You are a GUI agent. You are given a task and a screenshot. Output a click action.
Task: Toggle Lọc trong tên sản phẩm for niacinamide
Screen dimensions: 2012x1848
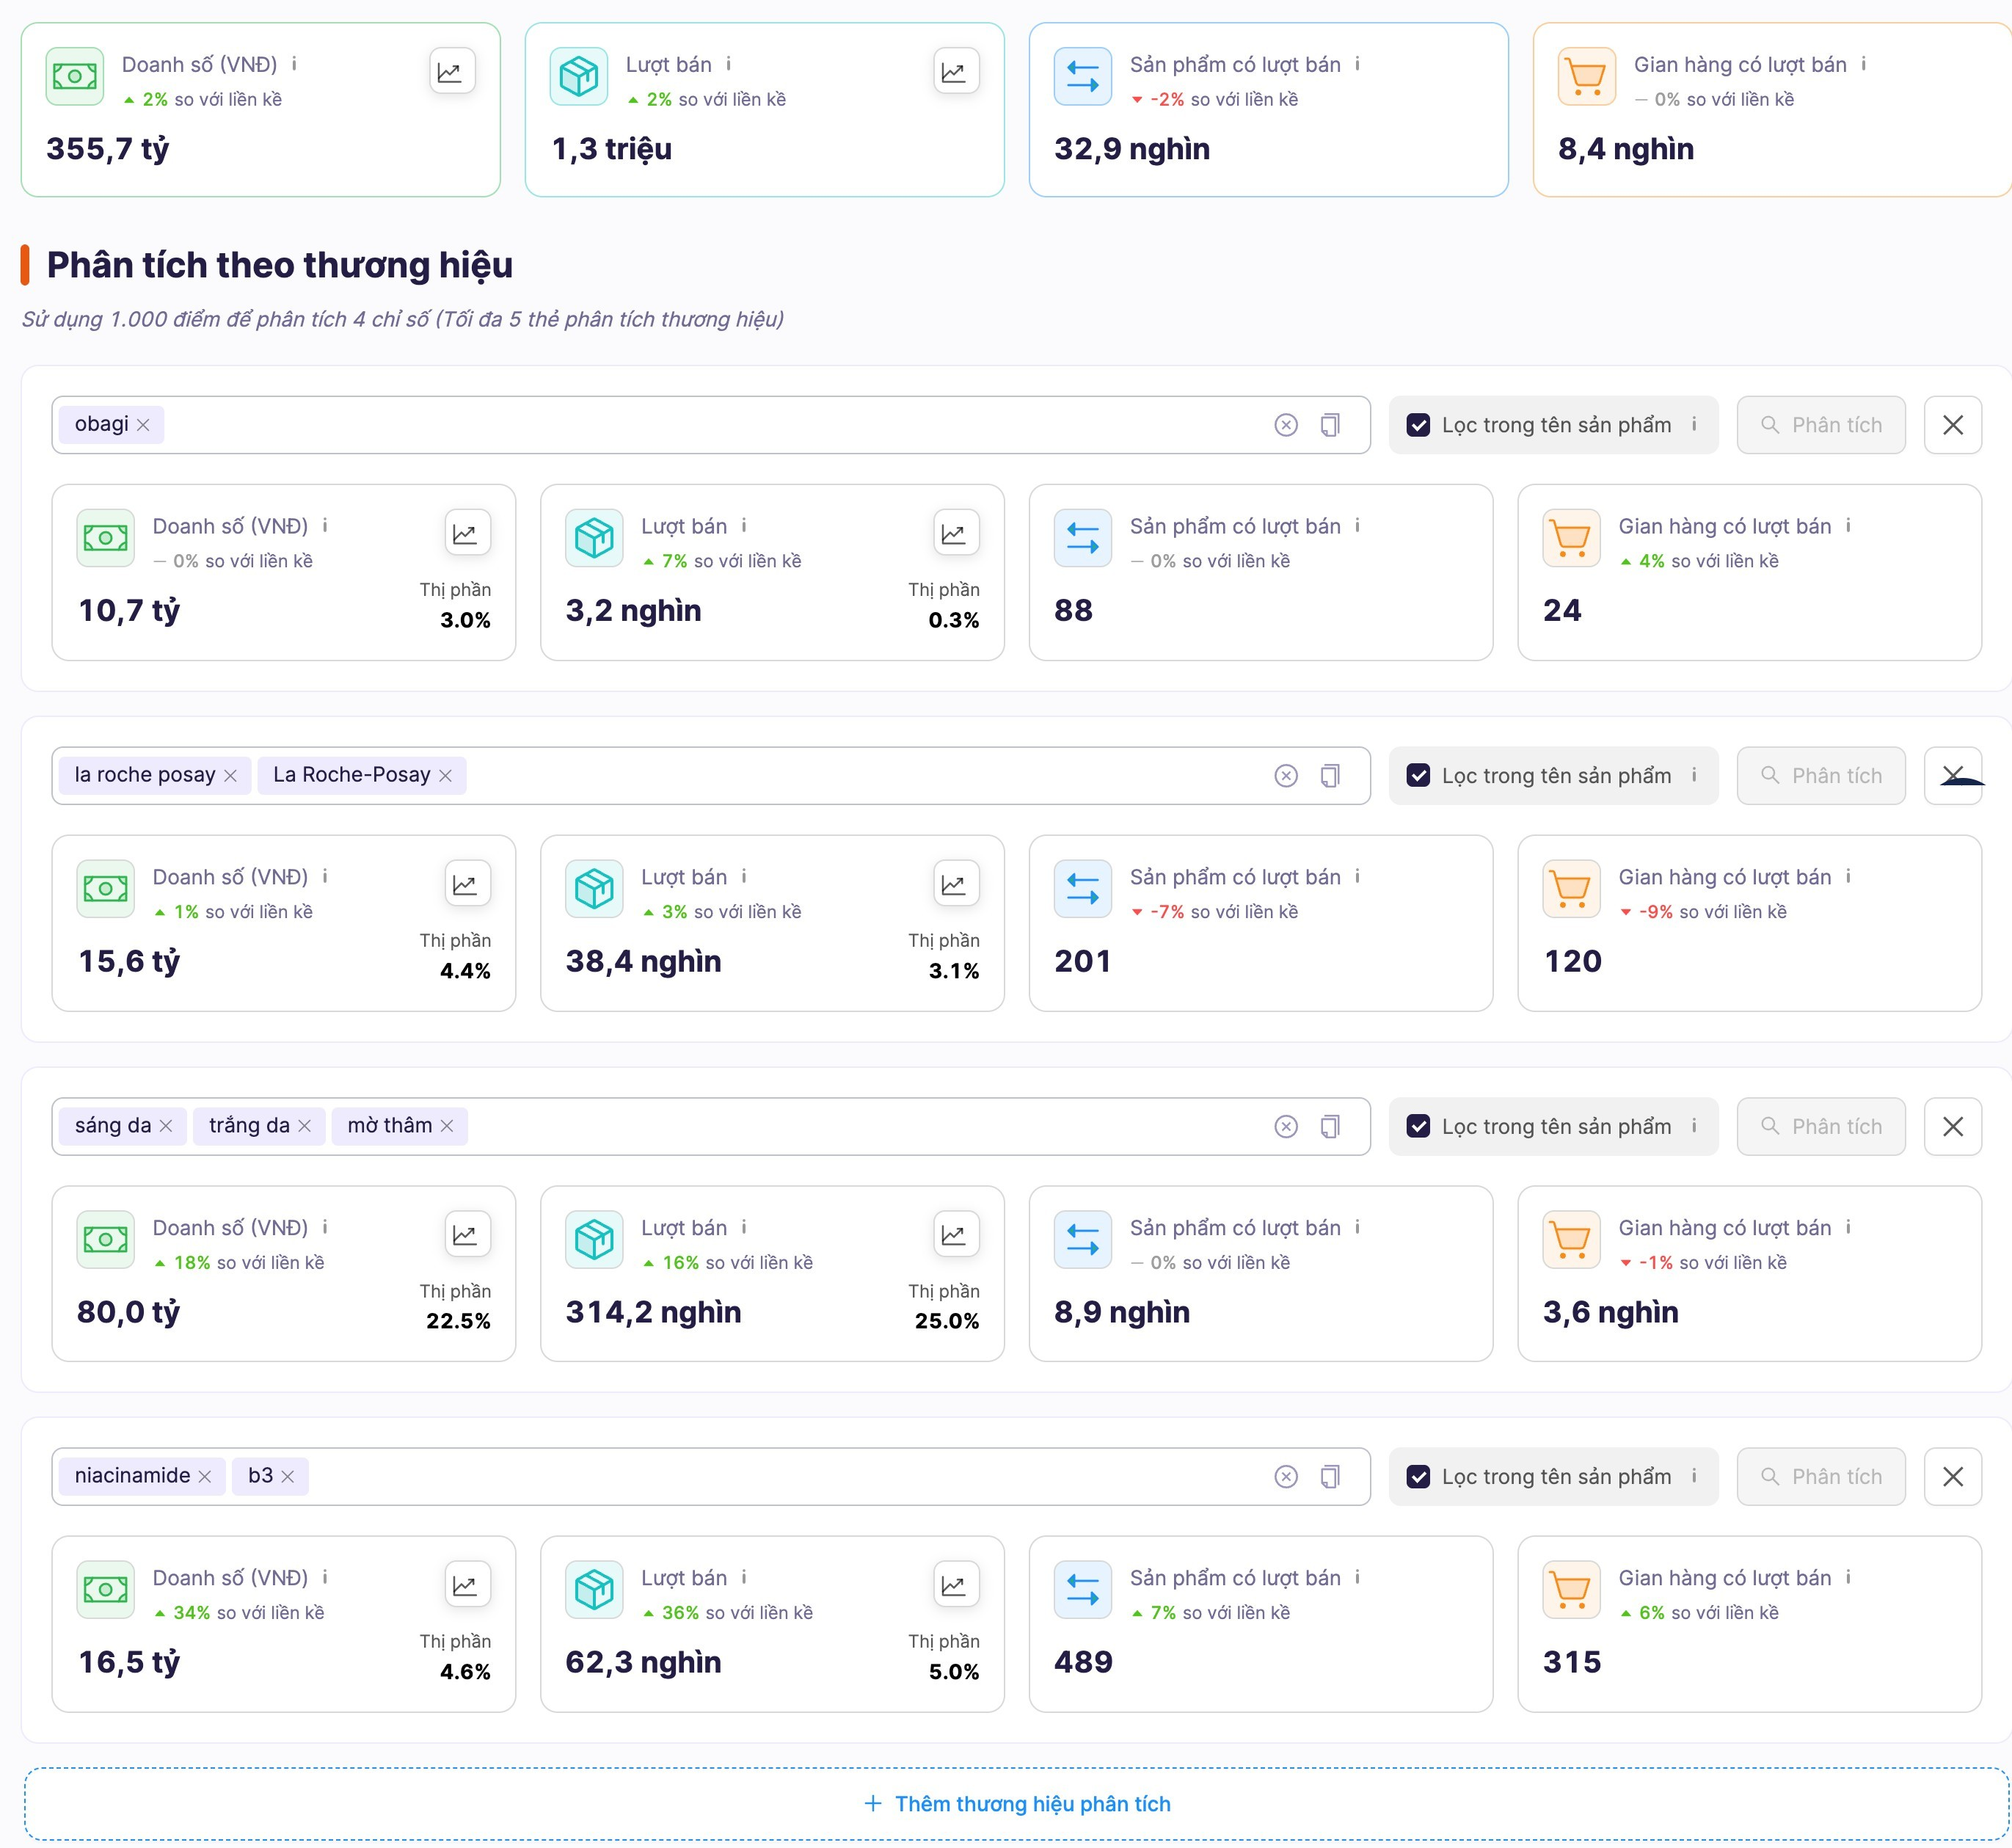click(1418, 1477)
